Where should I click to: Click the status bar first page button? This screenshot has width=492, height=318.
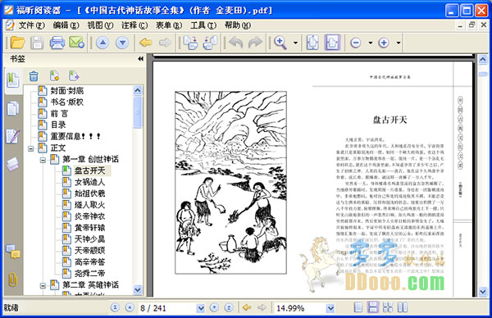(x=115, y=307)
